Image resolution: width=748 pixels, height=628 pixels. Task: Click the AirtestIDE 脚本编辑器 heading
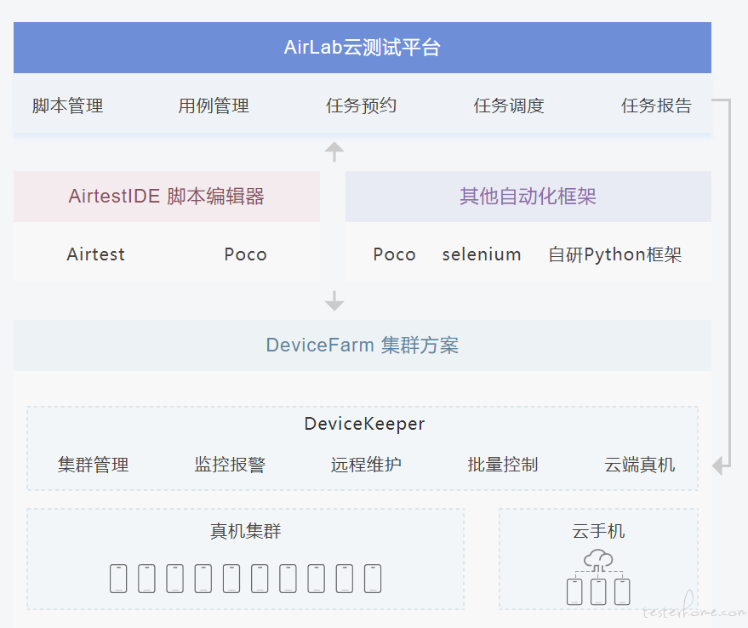pos(167,196)
